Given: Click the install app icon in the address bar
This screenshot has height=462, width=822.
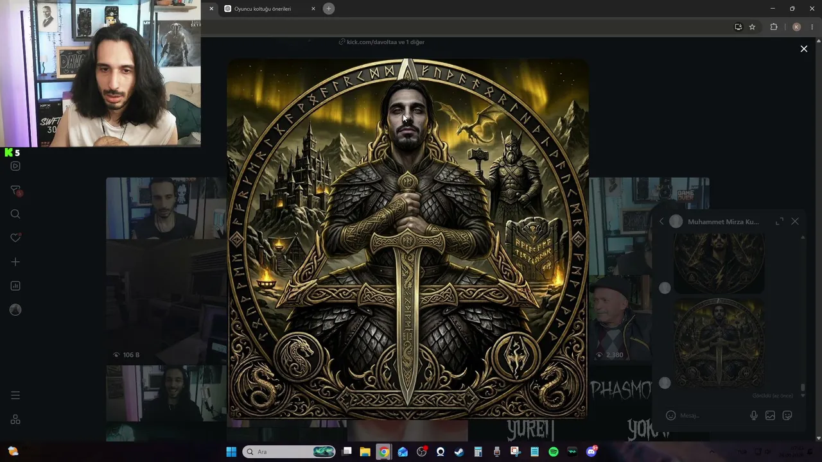Looking at the screenshot, I should tap(738, 27).
